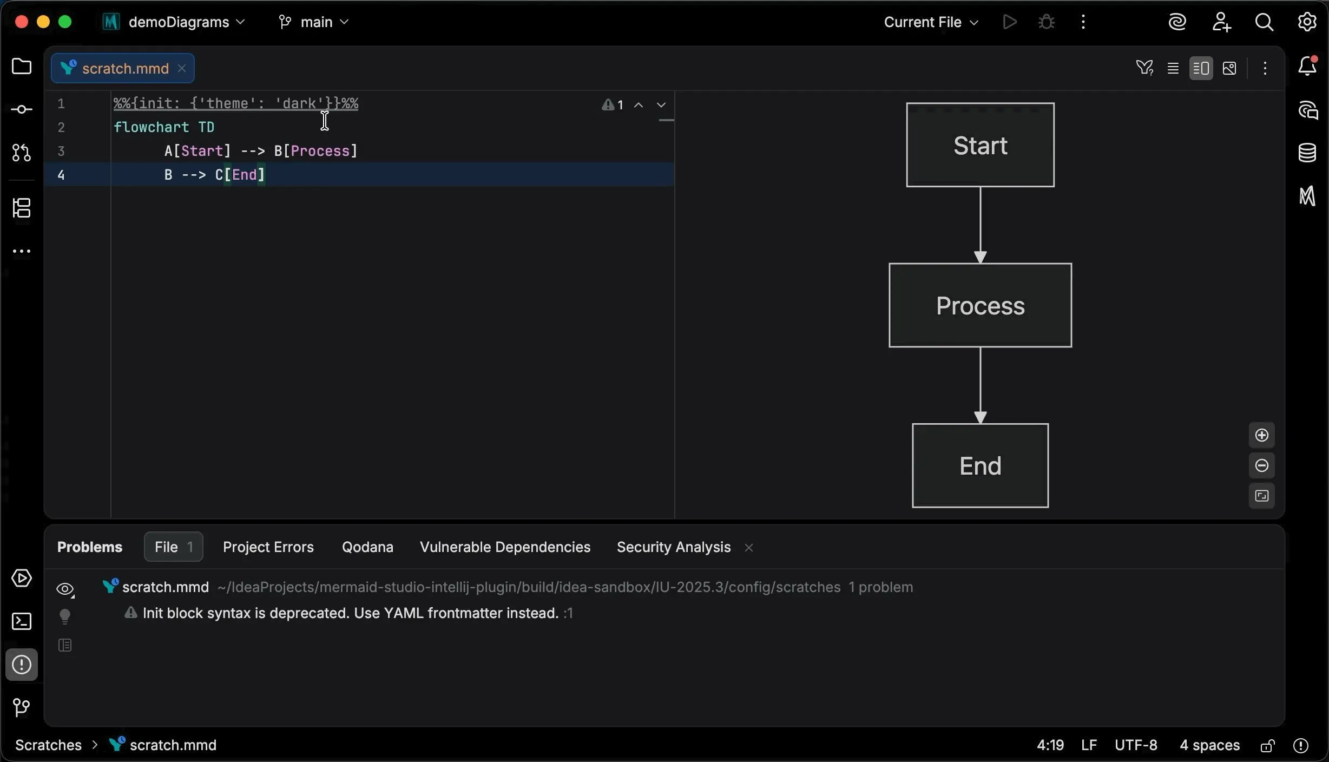Viewport: 1329px width, 762px height.
Task: Close the Security Analysis tab
Action: 748,547
